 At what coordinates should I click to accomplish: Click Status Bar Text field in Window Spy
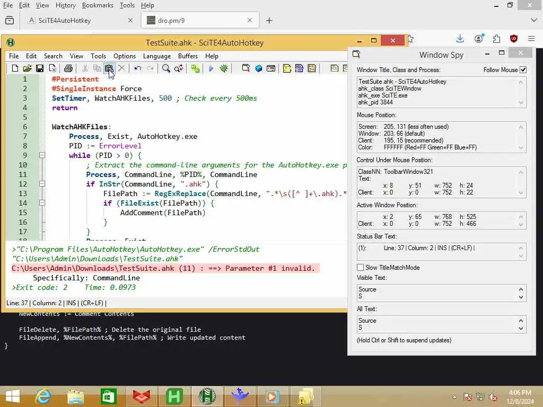(441, 252)
